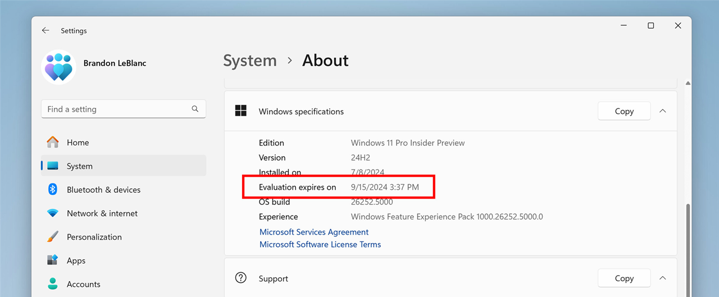Minimize the Settings window
Viewport: 719px width, 297px height.
[624, 26]
